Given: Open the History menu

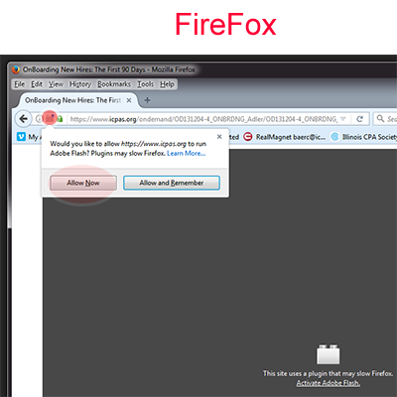Looking at the screenshot, I should (x=80, y=84).
